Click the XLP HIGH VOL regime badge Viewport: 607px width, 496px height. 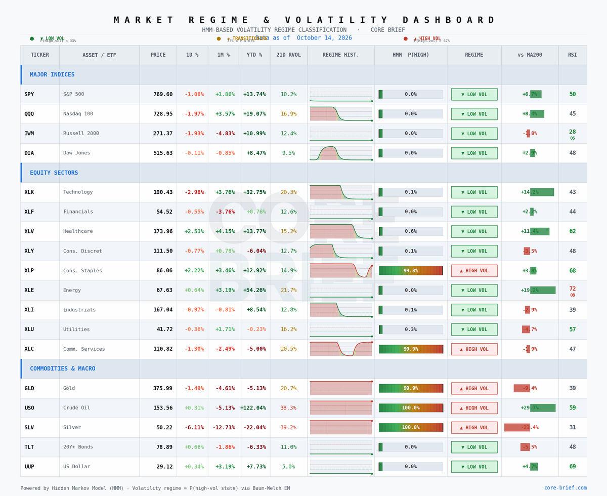[x=474, y=271]
